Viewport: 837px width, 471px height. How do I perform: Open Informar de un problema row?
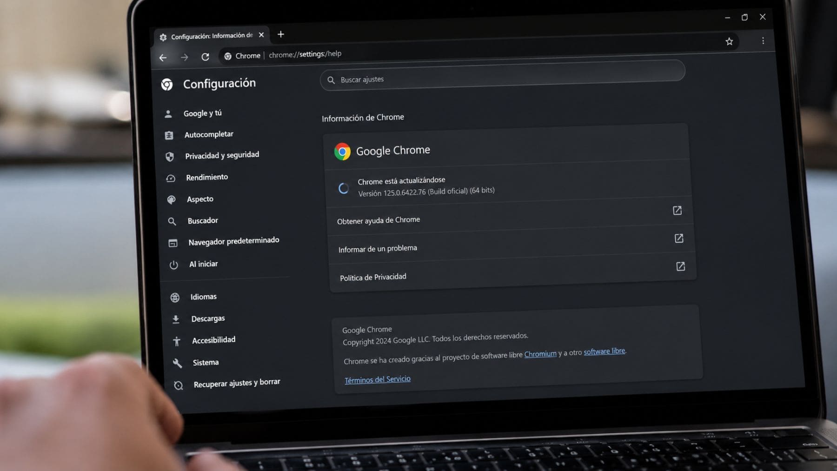[511, 244]
